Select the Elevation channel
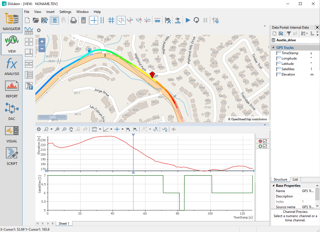Viewport: 320px width, 232px height. (288, 74)
